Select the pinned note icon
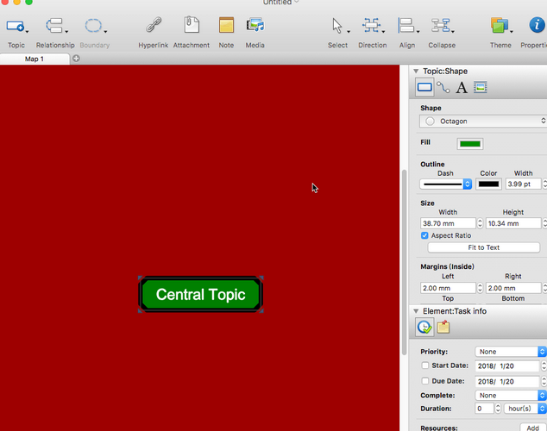 (x=443, y=327)
